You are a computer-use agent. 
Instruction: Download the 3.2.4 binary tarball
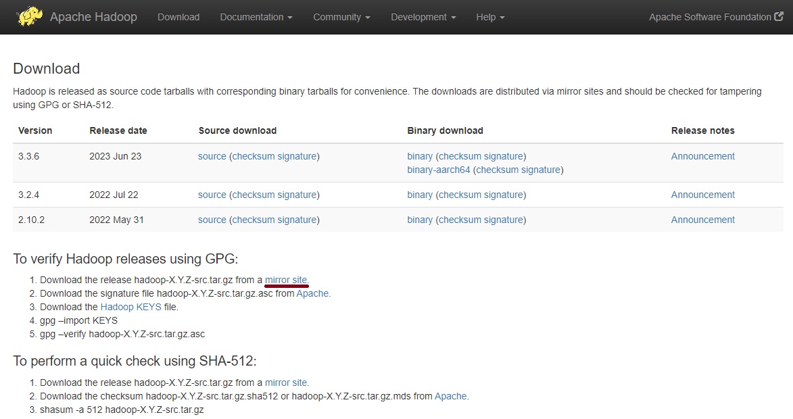click(420, 195)
